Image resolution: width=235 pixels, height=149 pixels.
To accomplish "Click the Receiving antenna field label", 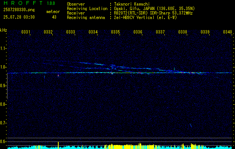I will pos(86,18).
